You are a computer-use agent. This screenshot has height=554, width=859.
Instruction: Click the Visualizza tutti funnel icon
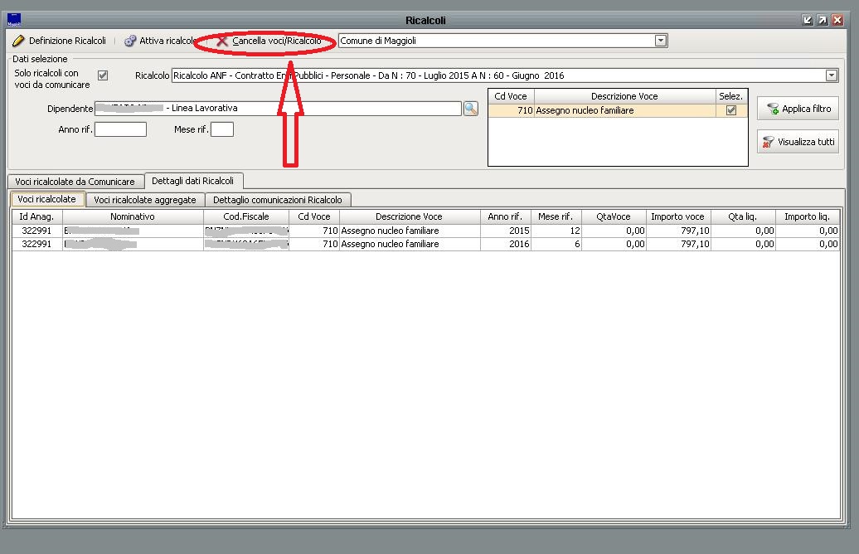tap(768, 142)
